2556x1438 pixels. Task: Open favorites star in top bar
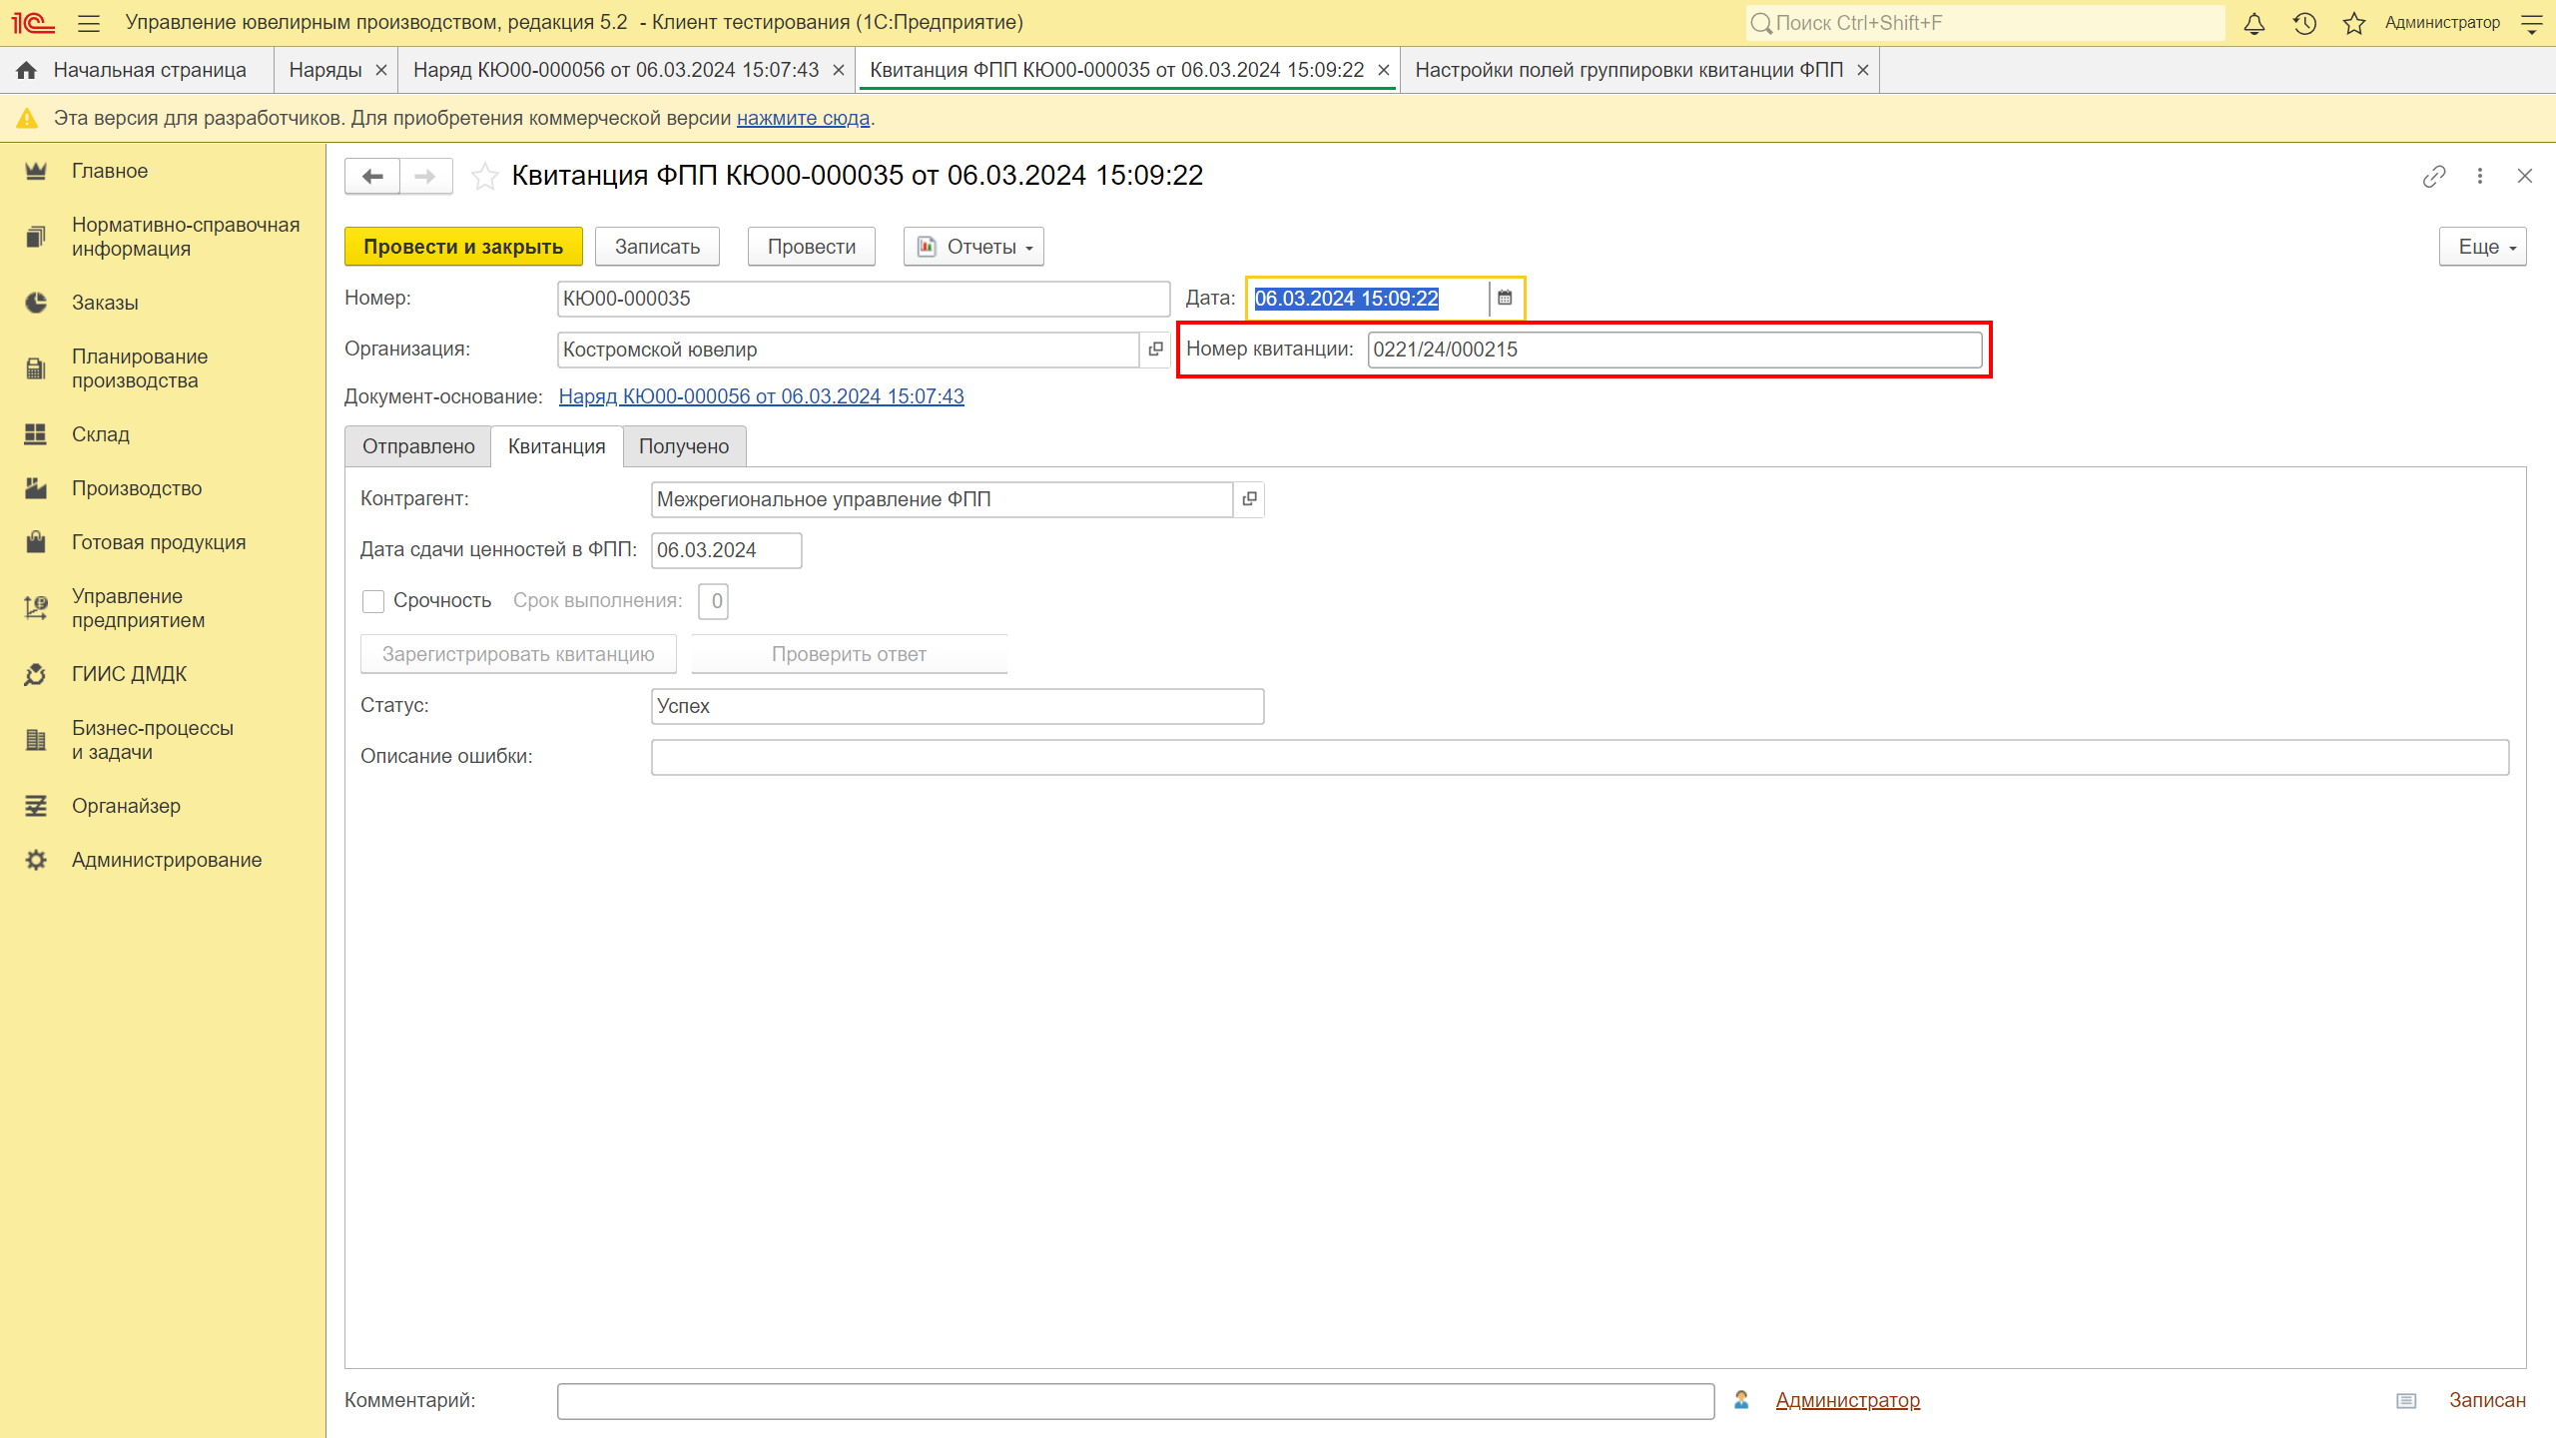coord(2354,23)
